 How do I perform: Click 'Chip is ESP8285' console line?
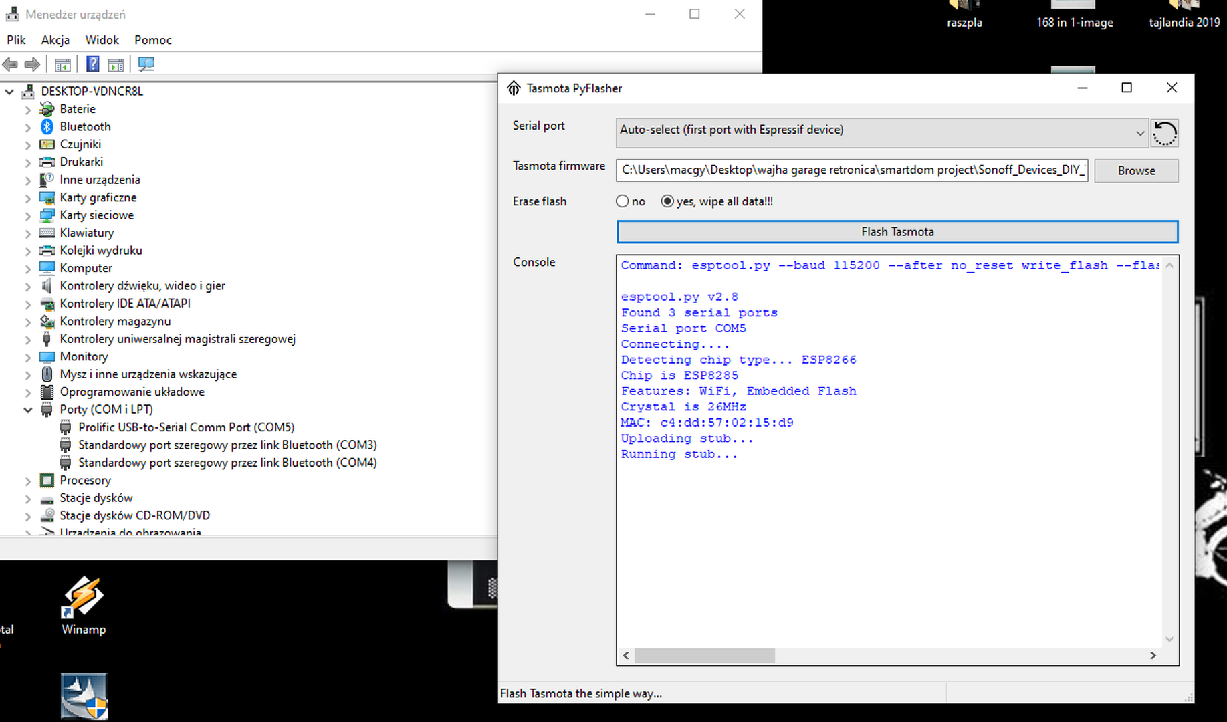click(x=679, y=376)
